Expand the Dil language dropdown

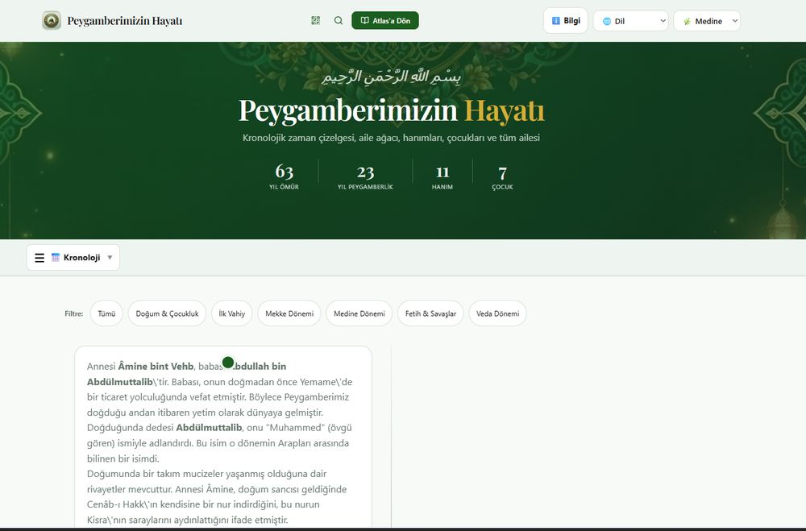coord(631,21)
